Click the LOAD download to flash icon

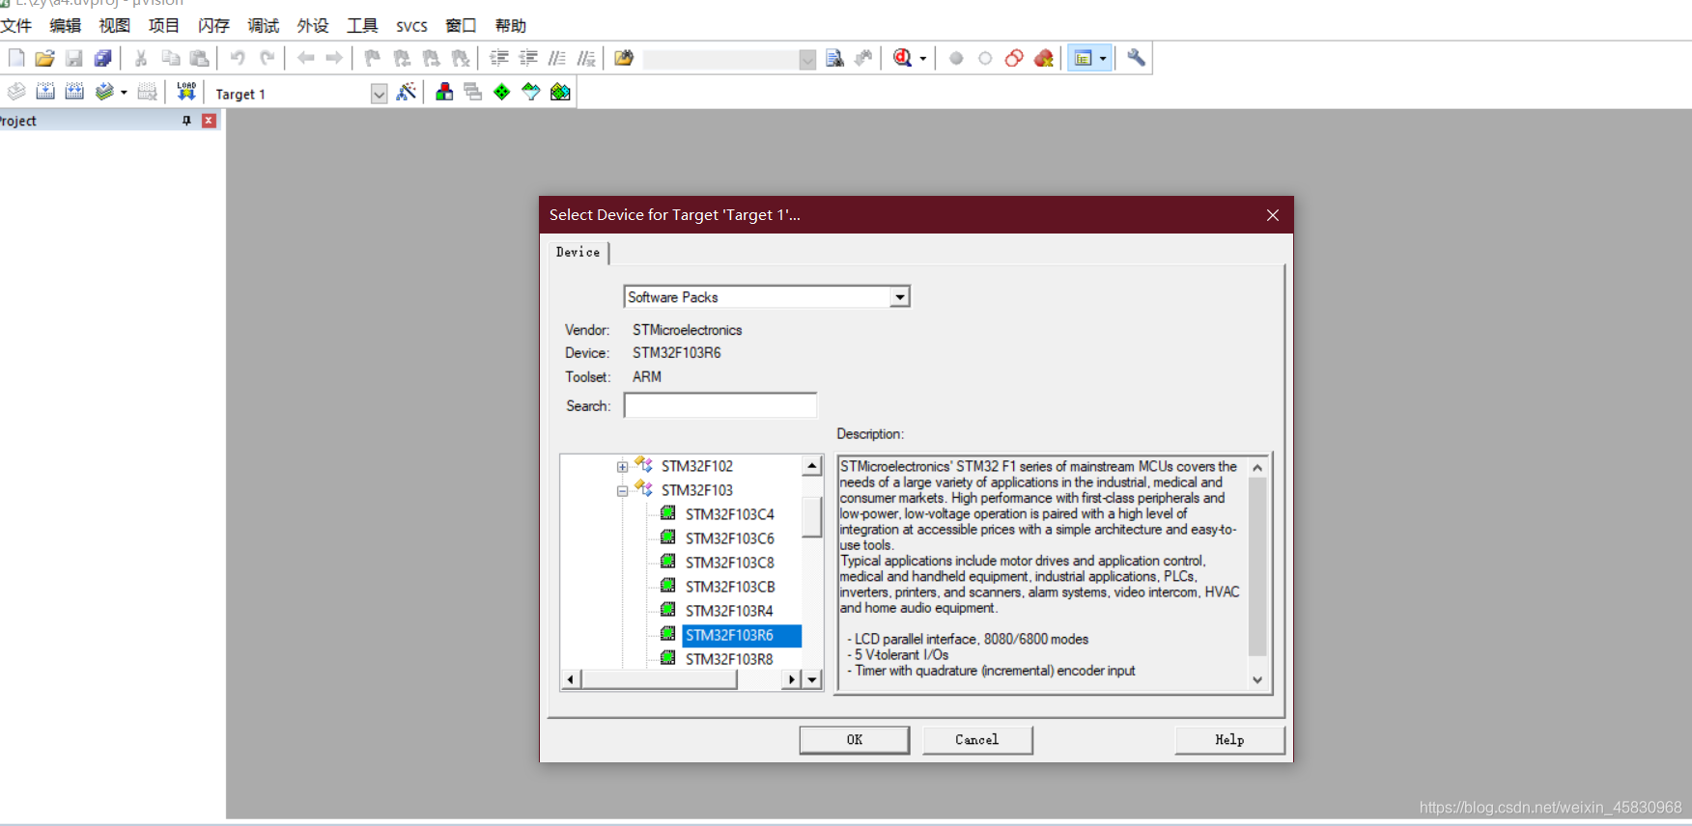click(186, 92)
